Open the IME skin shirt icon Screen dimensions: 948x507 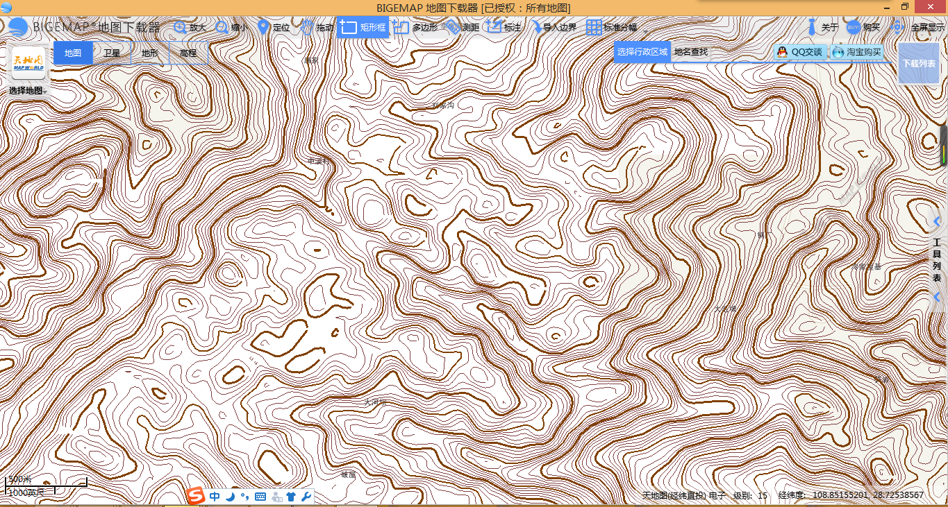tap(291, 497)
